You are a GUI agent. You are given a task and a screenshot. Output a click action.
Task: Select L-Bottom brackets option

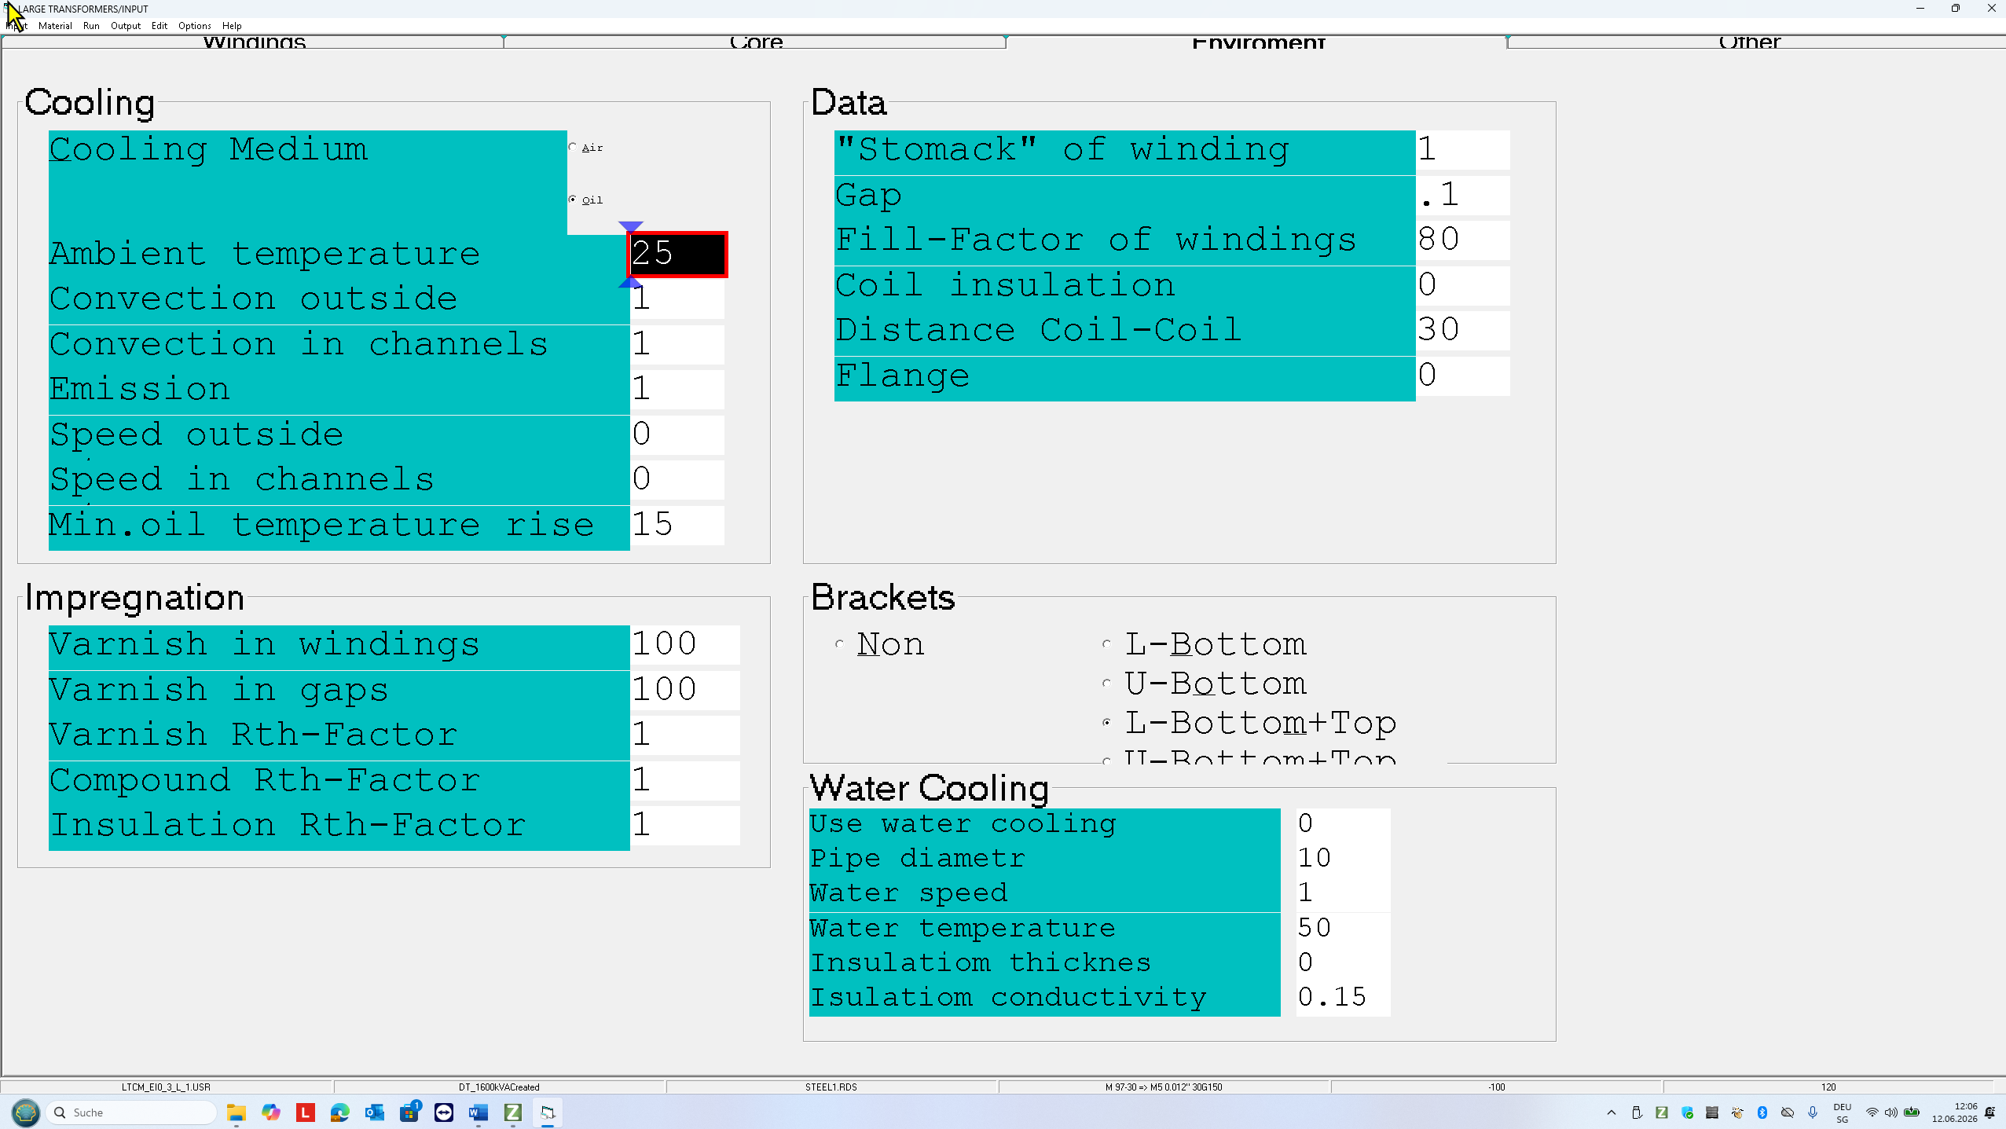1204,644
